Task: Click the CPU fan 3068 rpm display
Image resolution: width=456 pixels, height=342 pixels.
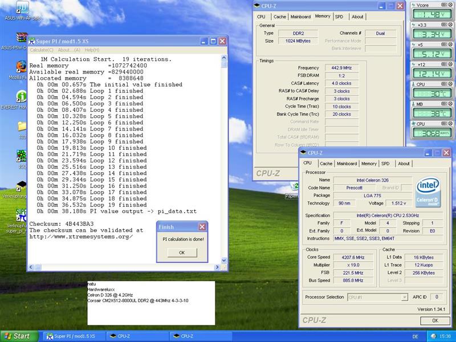Action: 433,133
